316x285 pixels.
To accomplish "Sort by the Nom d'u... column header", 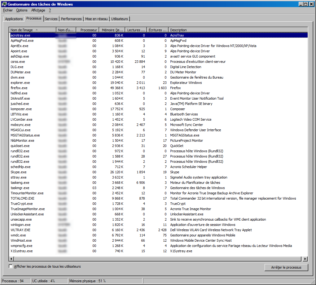I will pyautogui.click(x=66, y=30).
